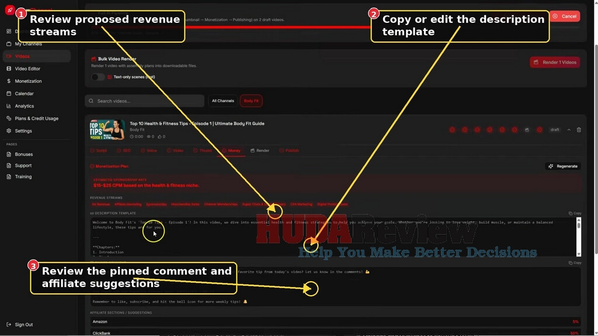Select the CPA Marketing tag
Image resolution: width=598 pixels, height=336 pixels.
[301, 204]
